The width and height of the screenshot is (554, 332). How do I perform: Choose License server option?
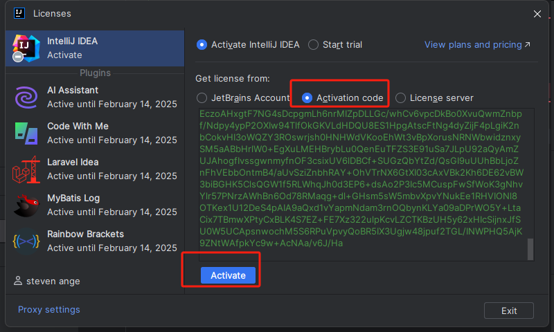400,98
